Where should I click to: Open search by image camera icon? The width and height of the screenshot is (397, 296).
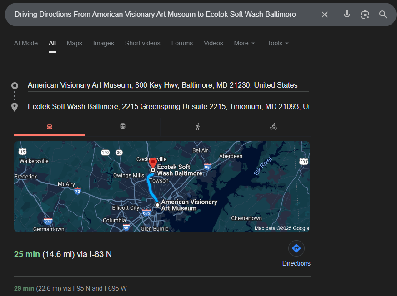[365, 15]
